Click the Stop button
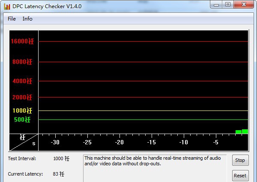The height and width of the screenshot is (182, 257). tap(240, 160)
